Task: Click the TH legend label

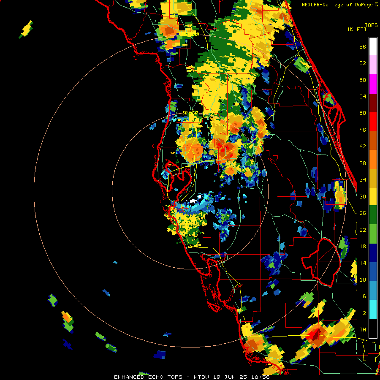Action: [363, 330]
